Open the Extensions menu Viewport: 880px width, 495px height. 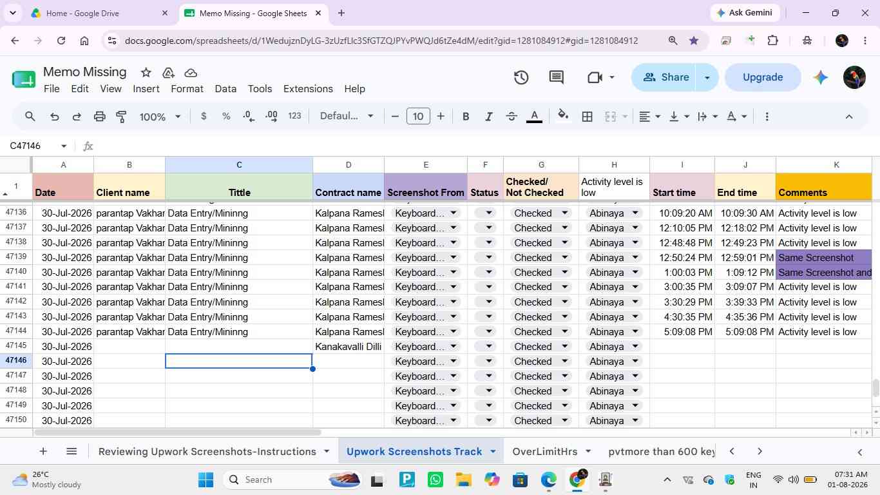(308, 89)
